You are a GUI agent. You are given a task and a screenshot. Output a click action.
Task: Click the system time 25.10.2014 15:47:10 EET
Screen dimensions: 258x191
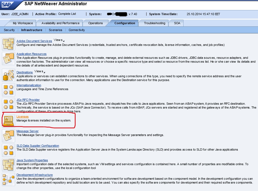tap(203, 14)
